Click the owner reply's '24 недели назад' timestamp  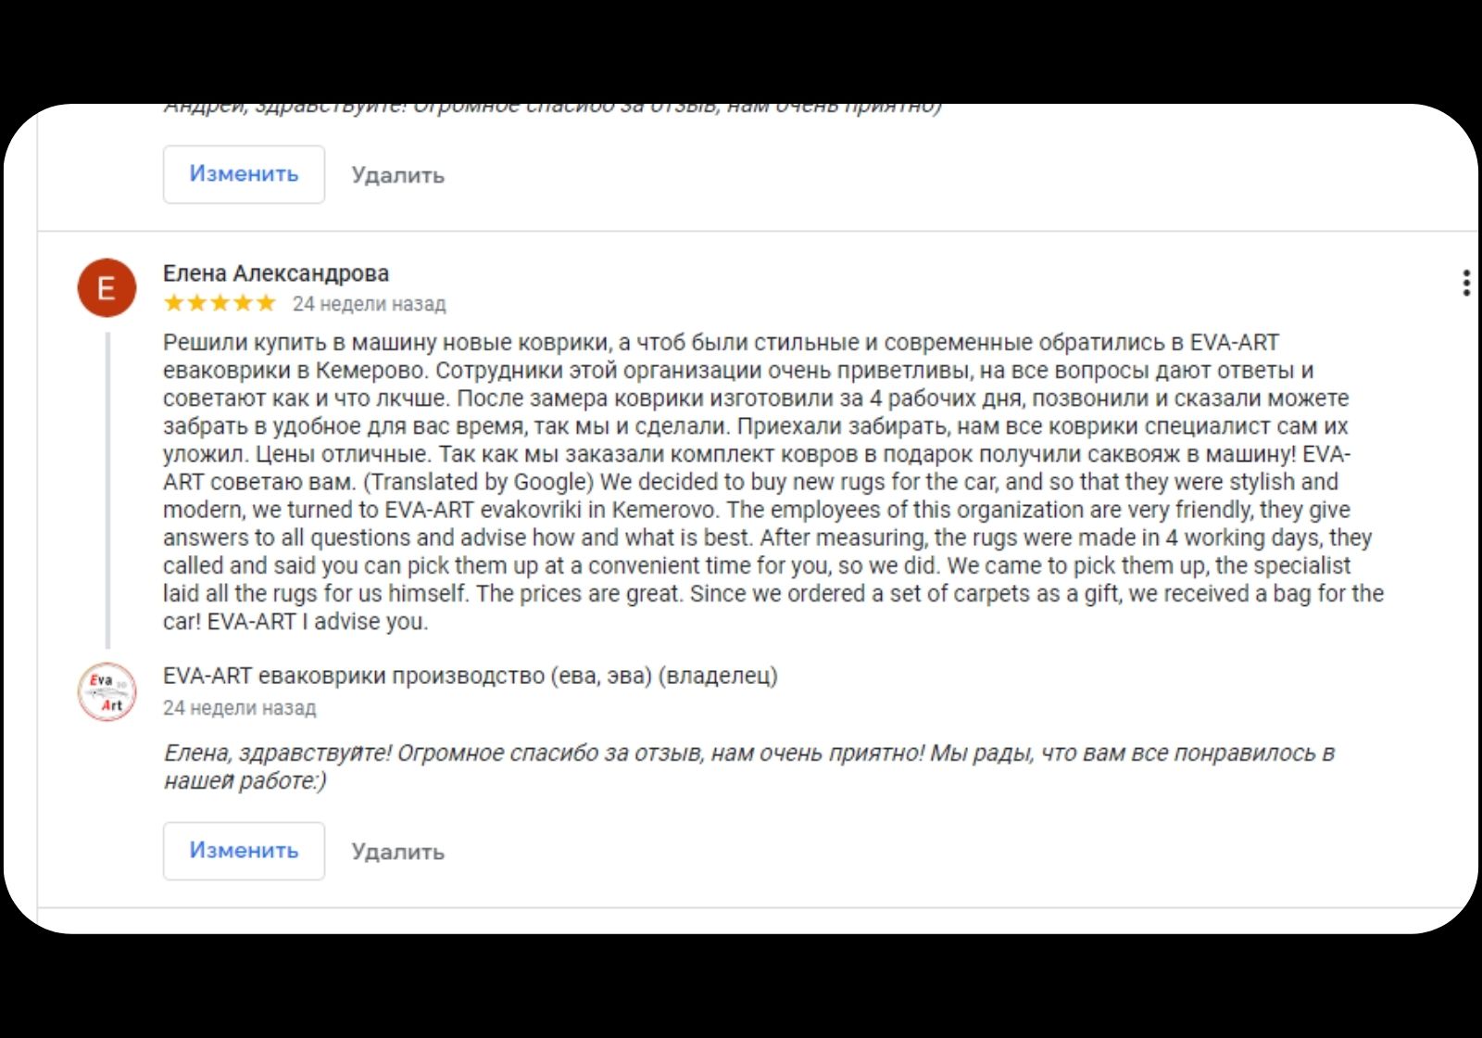(239, 708)
